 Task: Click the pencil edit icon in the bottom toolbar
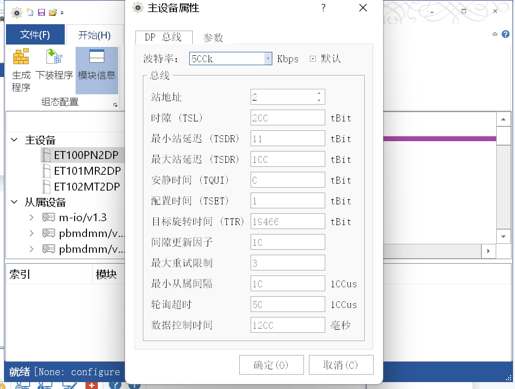pyautogui.click(x=70, y=386)
